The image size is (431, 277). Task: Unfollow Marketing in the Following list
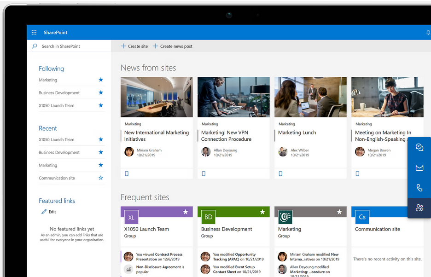pyautogui.click(x=101, y=80)
